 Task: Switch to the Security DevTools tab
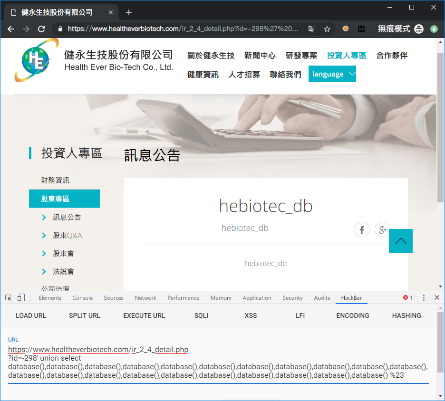292,298
